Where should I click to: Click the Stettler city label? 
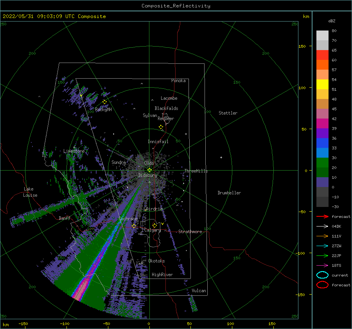coord(228,113)
